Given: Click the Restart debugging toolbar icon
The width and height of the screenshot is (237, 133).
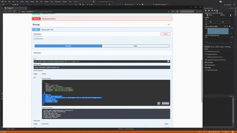Looking at the screenshot, I should click(x=92, y=5).
